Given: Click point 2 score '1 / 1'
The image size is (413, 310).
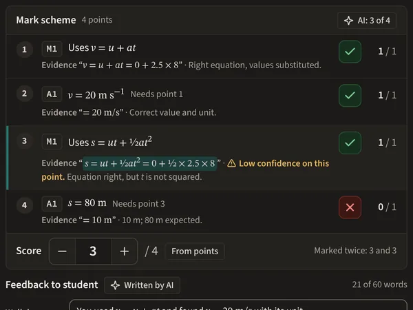Looking at the screenshot, I should pyautogui.click(x=387, y=96).
